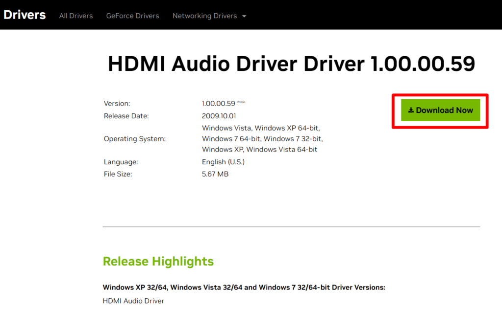The width and height of the screenshot is (502, 309).
Task: Click the Drivers heading in the nav bar
Action: click(25, 15)
